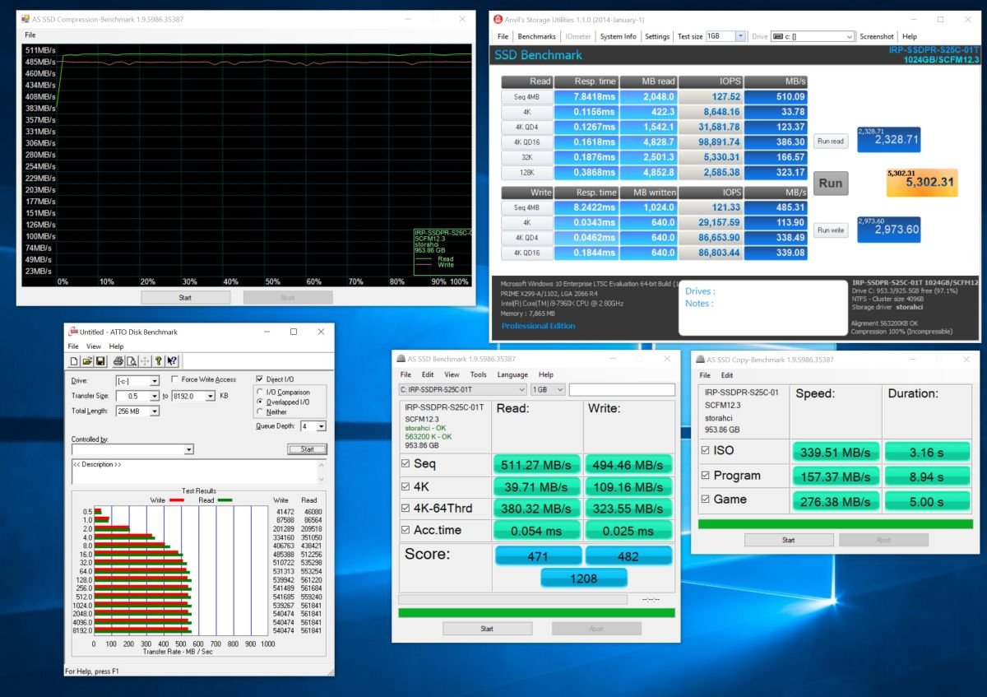Viewport: 987px width, 697px height.
Task: Click the About question-mark icon in ATTO toolbar
Action: click(159, 360)
